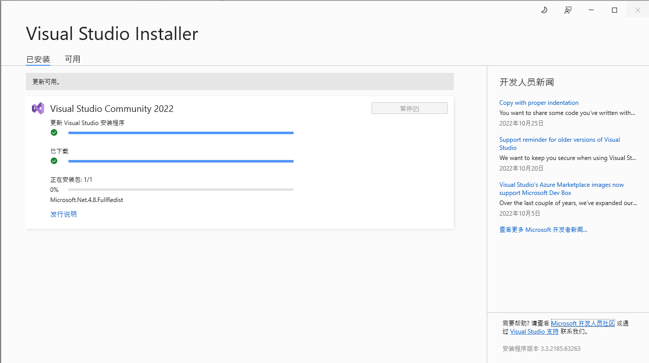Click the Visual Studio Community 2022 product logo
Screen dimensions: 649x363
click(x=38, y=108)
